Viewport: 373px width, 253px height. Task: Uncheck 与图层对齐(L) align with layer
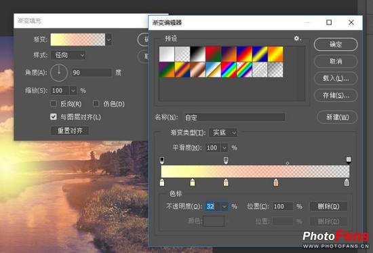coord(54,117)
